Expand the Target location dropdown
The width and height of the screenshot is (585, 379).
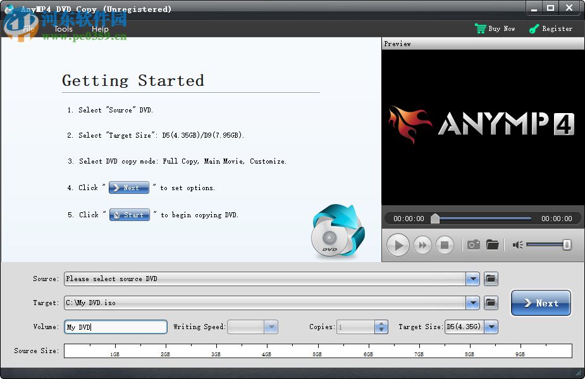tap(472, 303)
